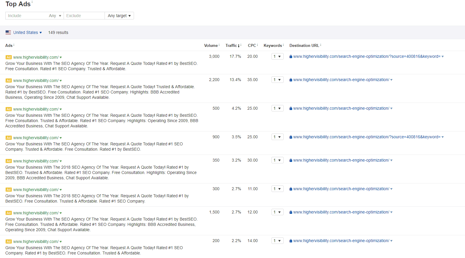
Task: Click lock icon in 2,200 volume row
Action: 291,80
